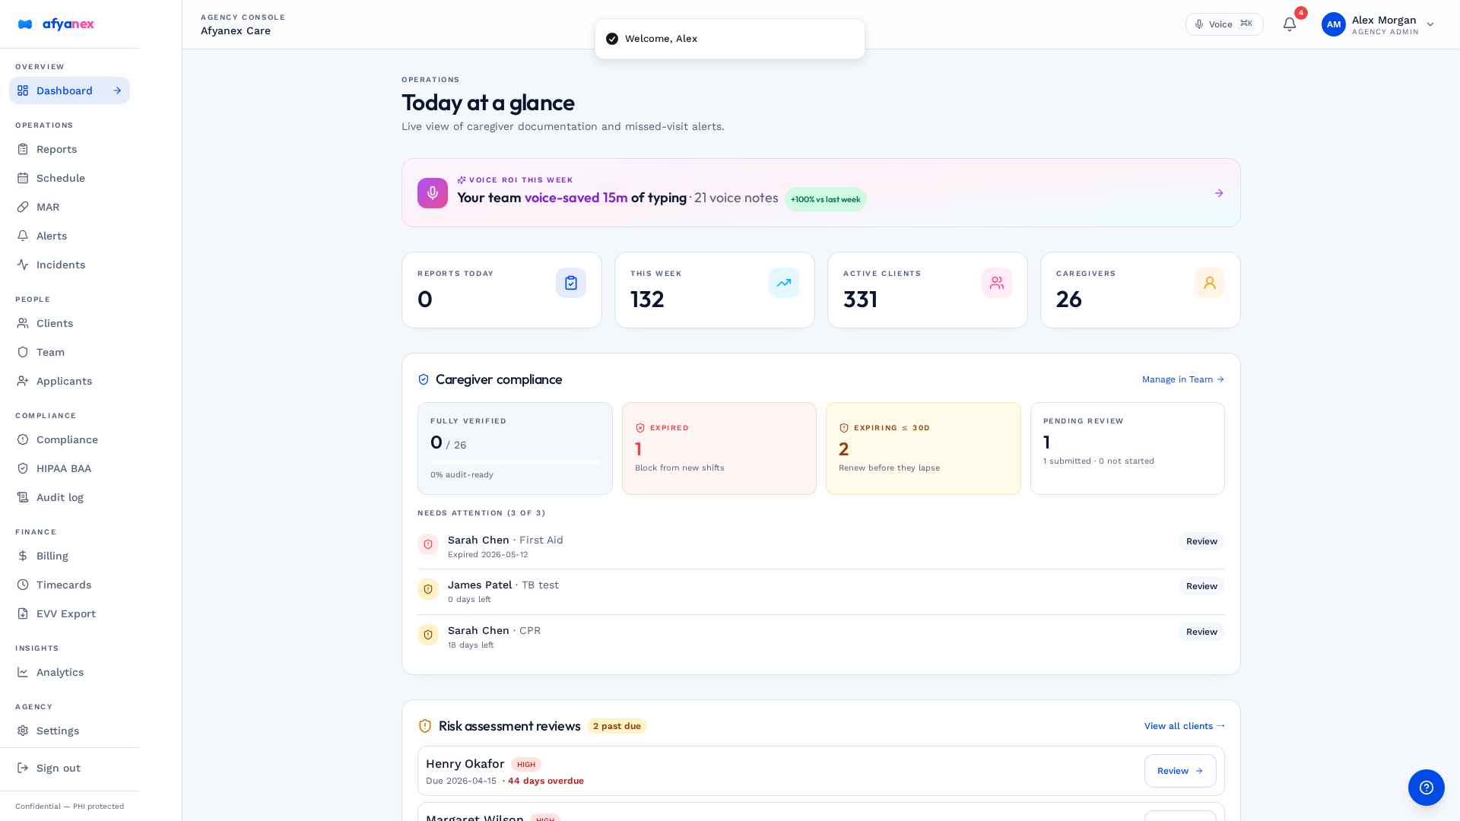The image size is (1460, 821).
Task: Expand the Alex Morgan account chevron
Action: point(1430,24)
